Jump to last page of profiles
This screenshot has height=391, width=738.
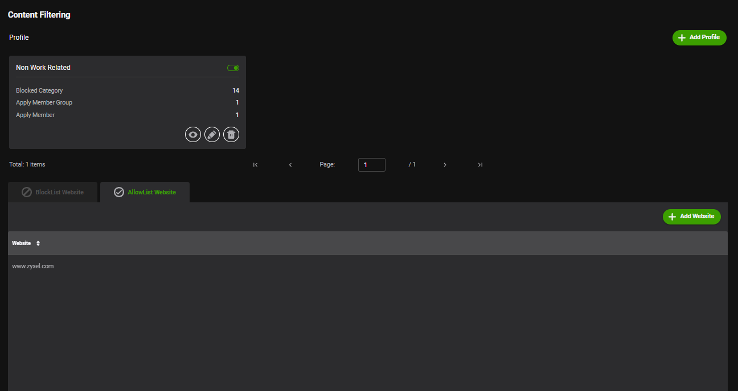480,165
